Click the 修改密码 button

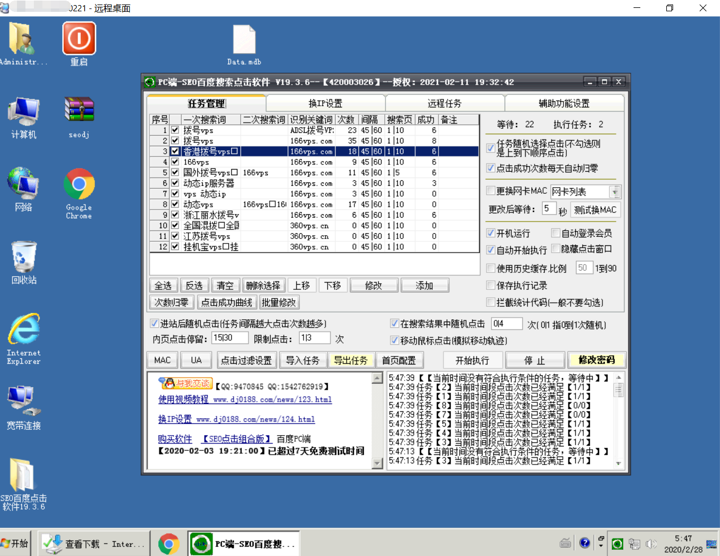tap(596, 360)
